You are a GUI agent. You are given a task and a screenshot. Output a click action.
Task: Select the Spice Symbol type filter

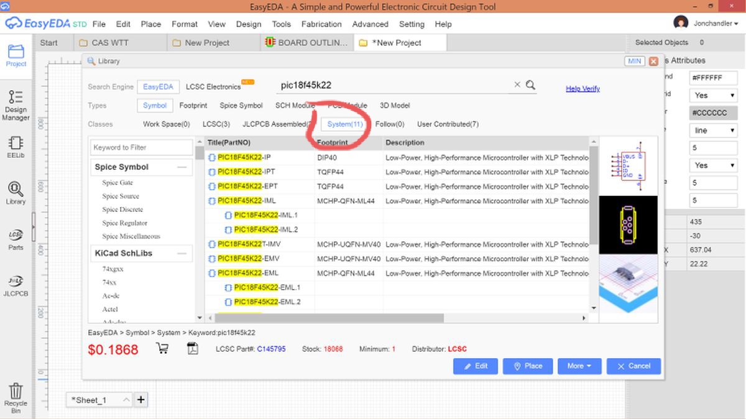click(x=241, y=106)
